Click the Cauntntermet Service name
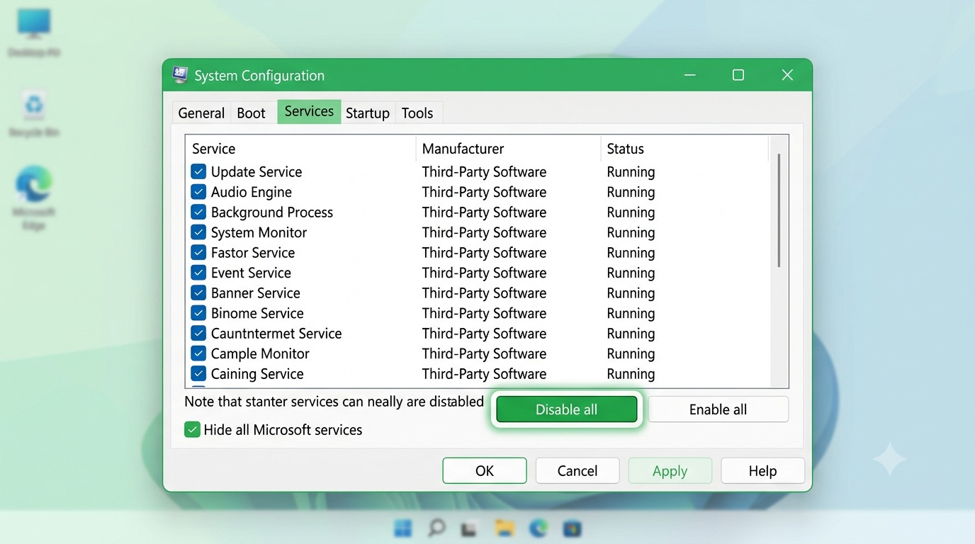Viewport: 975px width, 544px height. pyautogui.click(x=276, y=333)
